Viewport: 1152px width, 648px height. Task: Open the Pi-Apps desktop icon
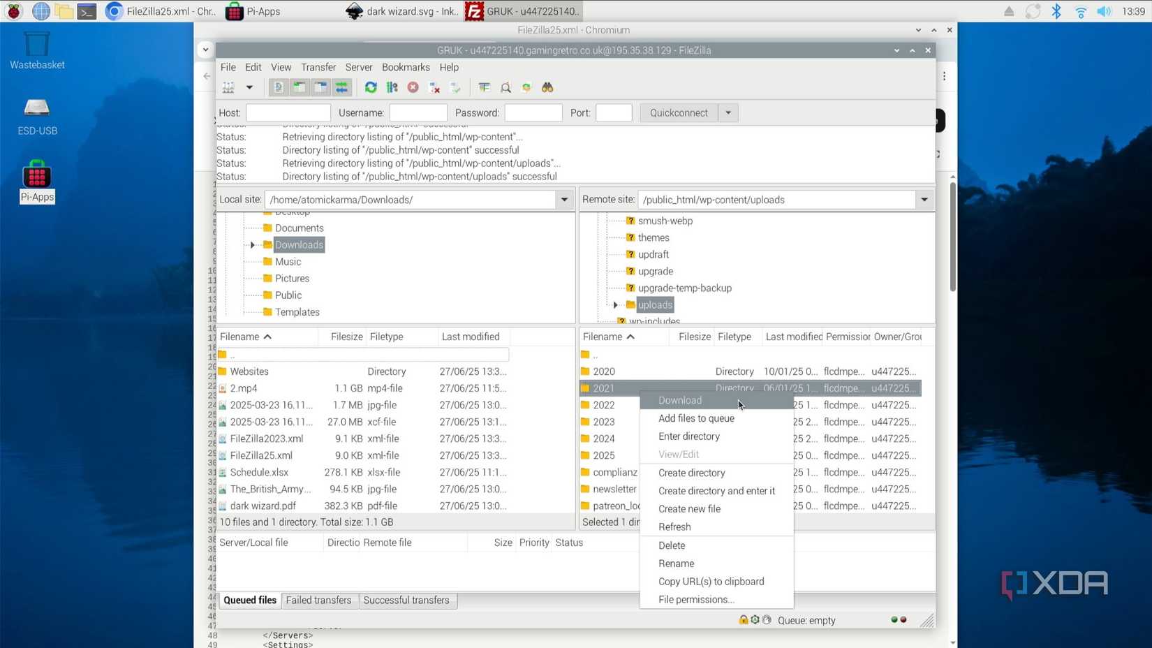coord(37,182)
